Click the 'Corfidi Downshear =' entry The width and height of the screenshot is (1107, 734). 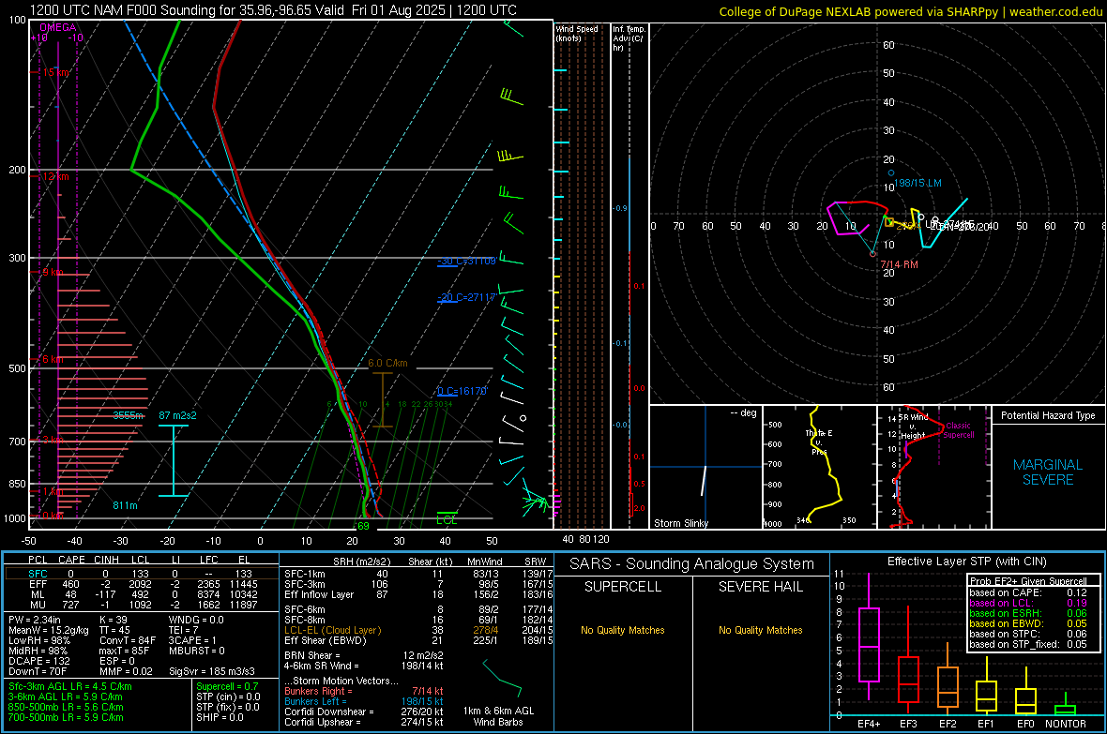click(x=364, y=712)
